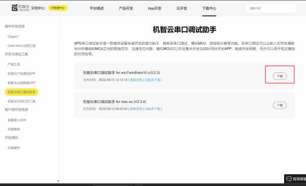Switch to the App开发 tab
This screenshot has height=186, width=306.
click(x=155, y=8)
